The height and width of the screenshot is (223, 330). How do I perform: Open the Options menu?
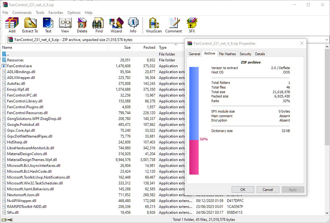coord(74,13)
